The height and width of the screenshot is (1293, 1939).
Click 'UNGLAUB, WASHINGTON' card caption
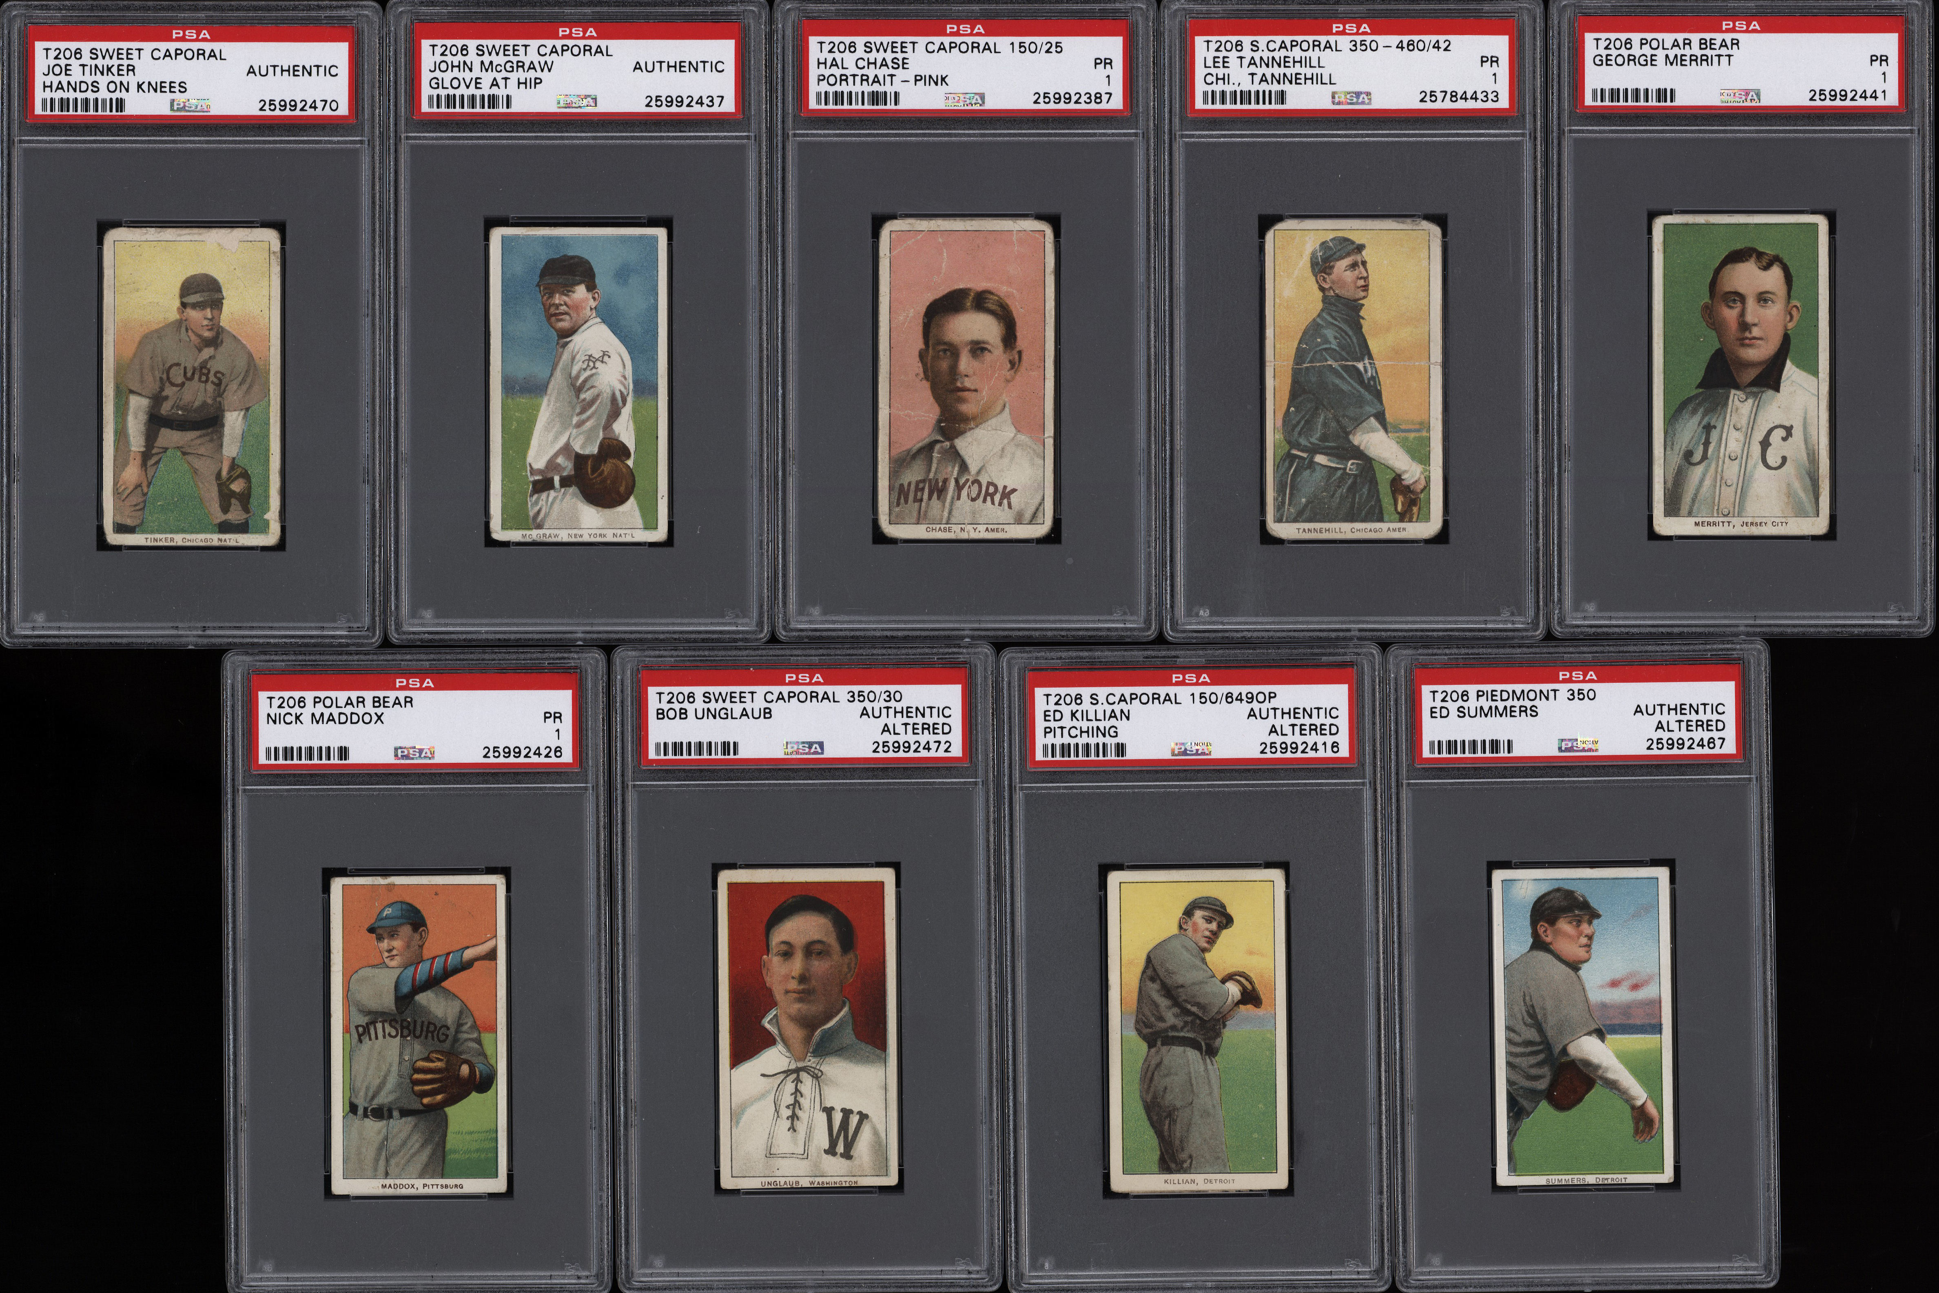809,1182
